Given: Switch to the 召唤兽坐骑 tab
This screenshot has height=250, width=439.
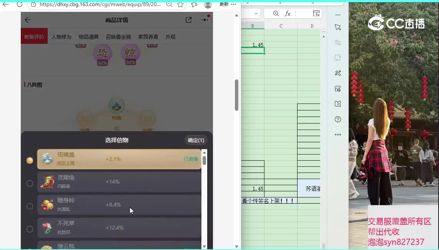Looking at the screenshot, I should [x=118, y=37].
